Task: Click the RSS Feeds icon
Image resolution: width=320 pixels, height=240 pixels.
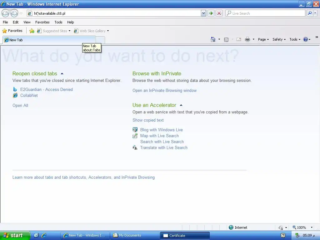Action: [x=226, y=40]
